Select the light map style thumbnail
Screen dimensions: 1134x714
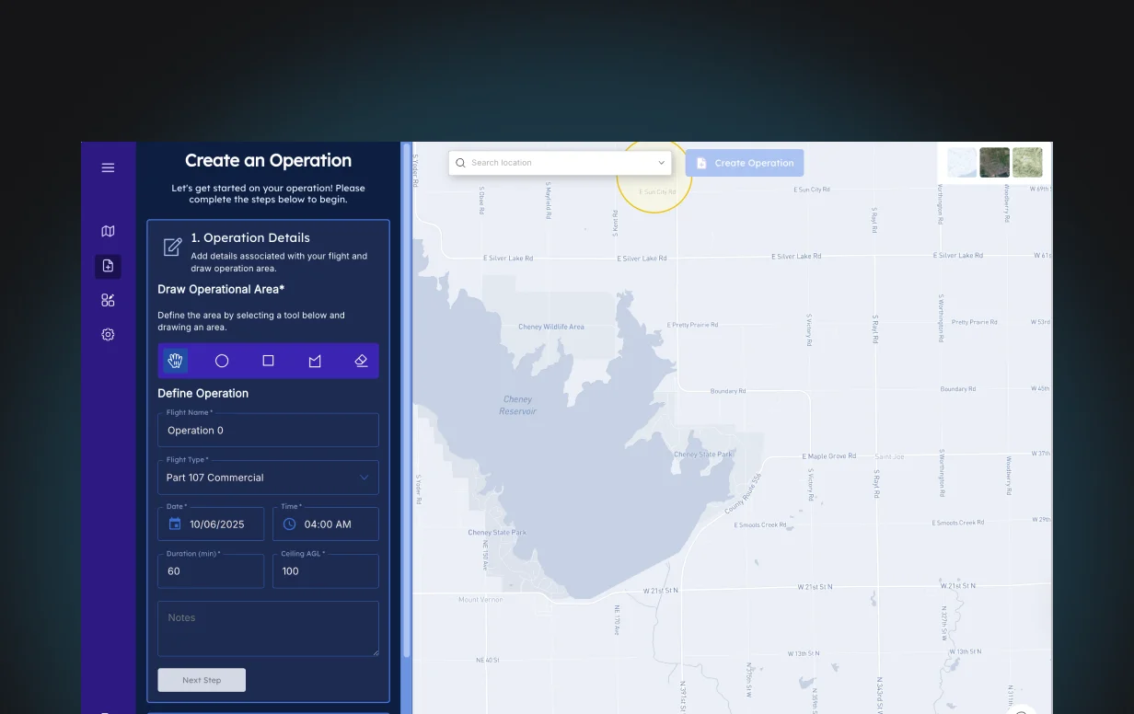(962, 163)
